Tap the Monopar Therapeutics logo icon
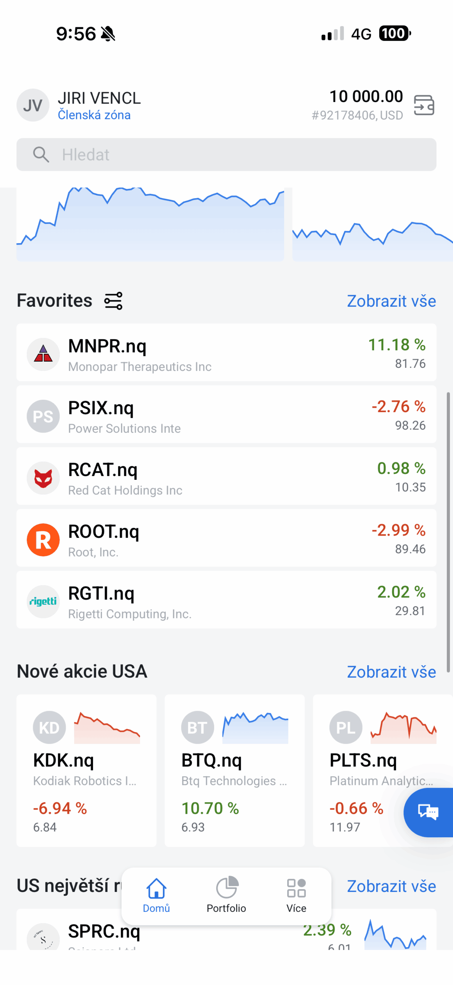453x985 pixels. [x=43, y=354]
